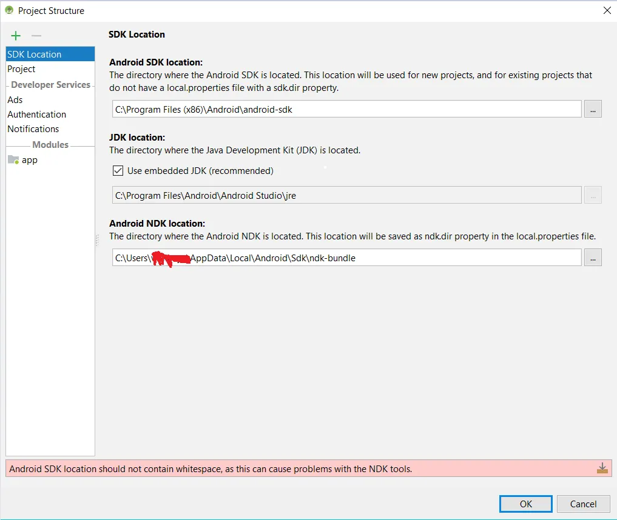Image resolution: width=617 pixels, height=520 pixels.
Task: Click the Android NDK location path field
Action: coord(346,258)
